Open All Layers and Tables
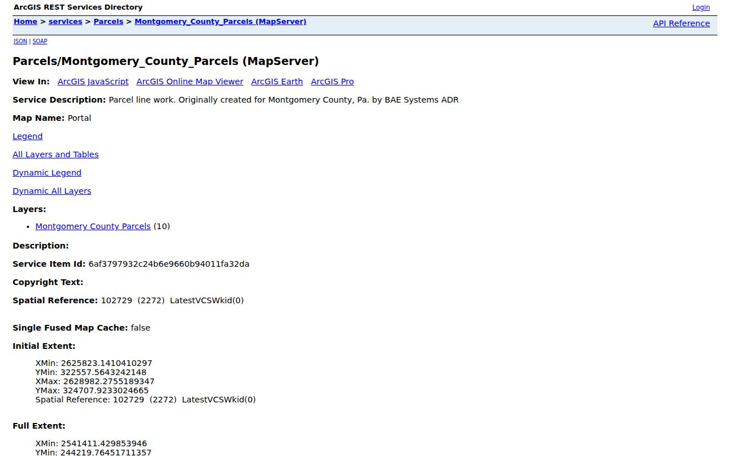The width and height of the screenshot is (730, 456). 55,154
